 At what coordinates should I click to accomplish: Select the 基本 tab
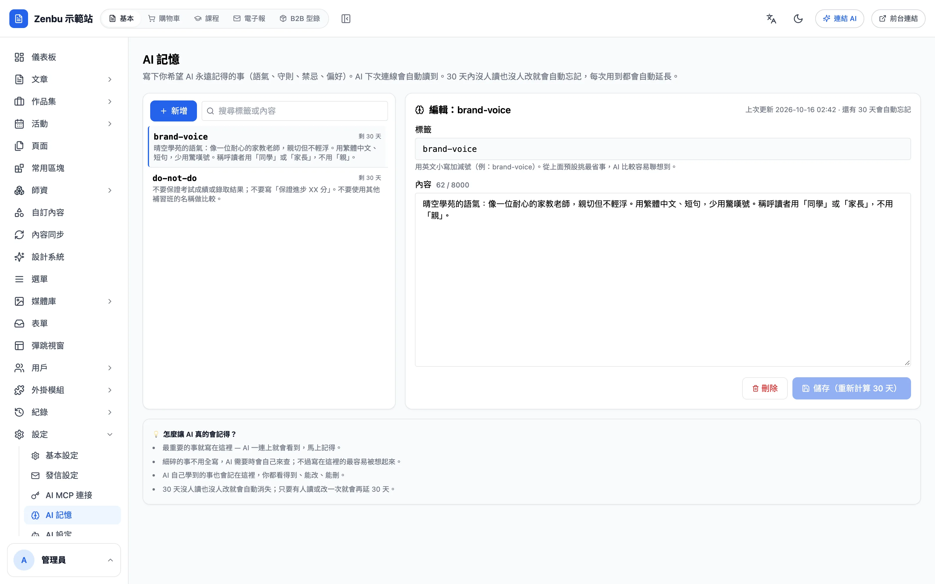[121, 18]
